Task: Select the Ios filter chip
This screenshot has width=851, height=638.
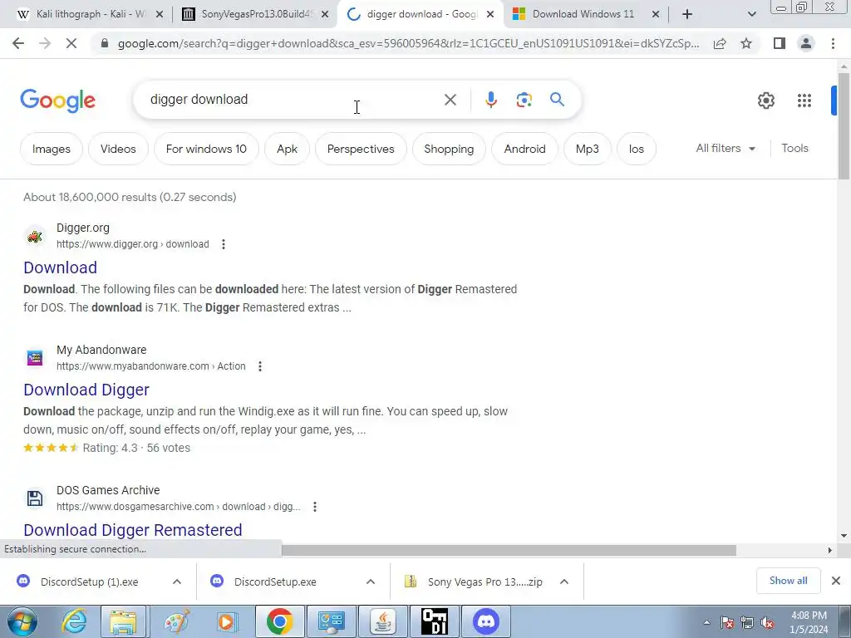Action: 636,149
